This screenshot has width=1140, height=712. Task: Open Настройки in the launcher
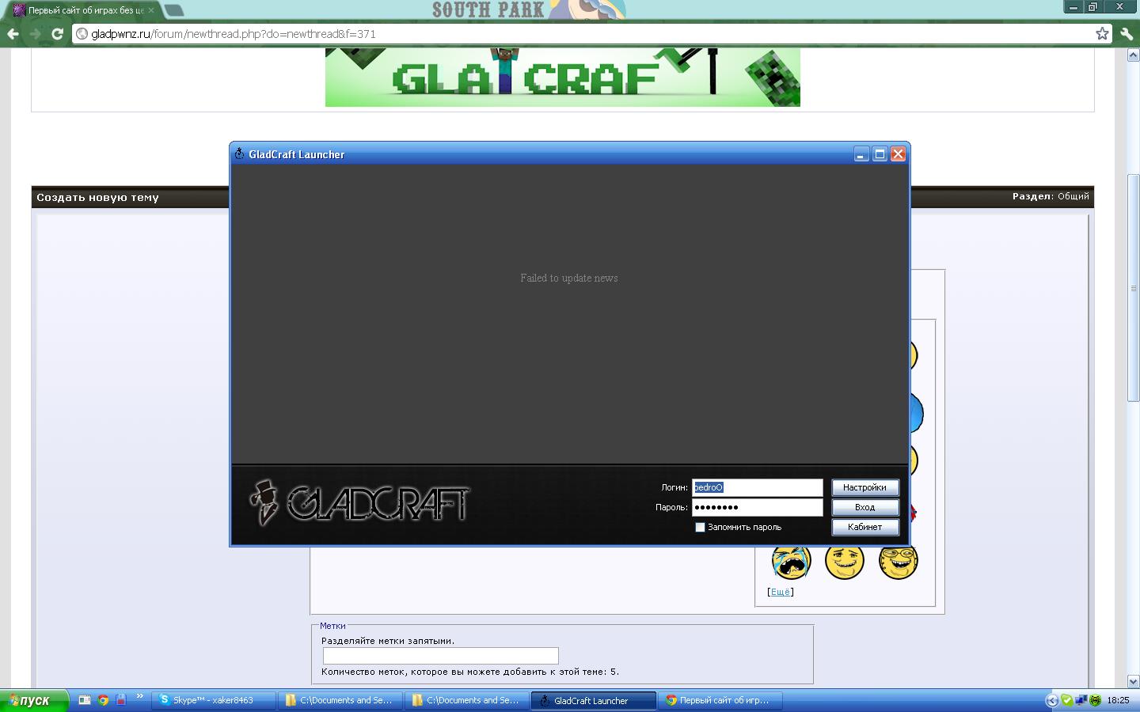[x=864, y=488]
